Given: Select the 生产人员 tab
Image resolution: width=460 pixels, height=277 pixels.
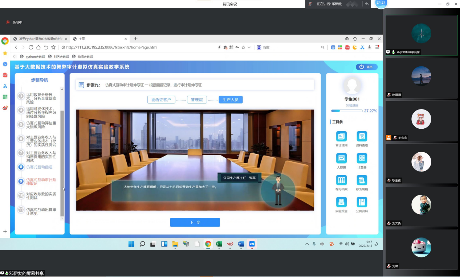Looking at the screenshot, I should pos(231,100).
